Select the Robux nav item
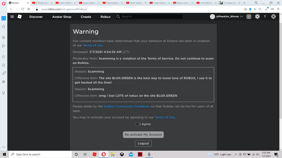 [x=105, y=17]
